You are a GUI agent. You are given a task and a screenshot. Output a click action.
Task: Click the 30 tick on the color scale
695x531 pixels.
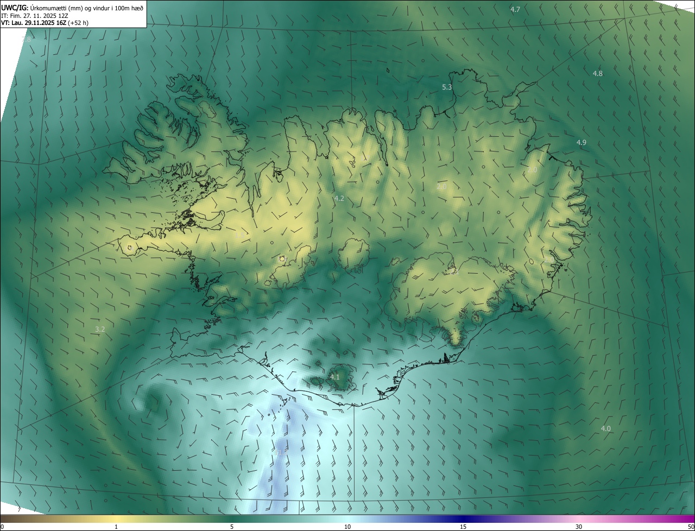[579, 527]
